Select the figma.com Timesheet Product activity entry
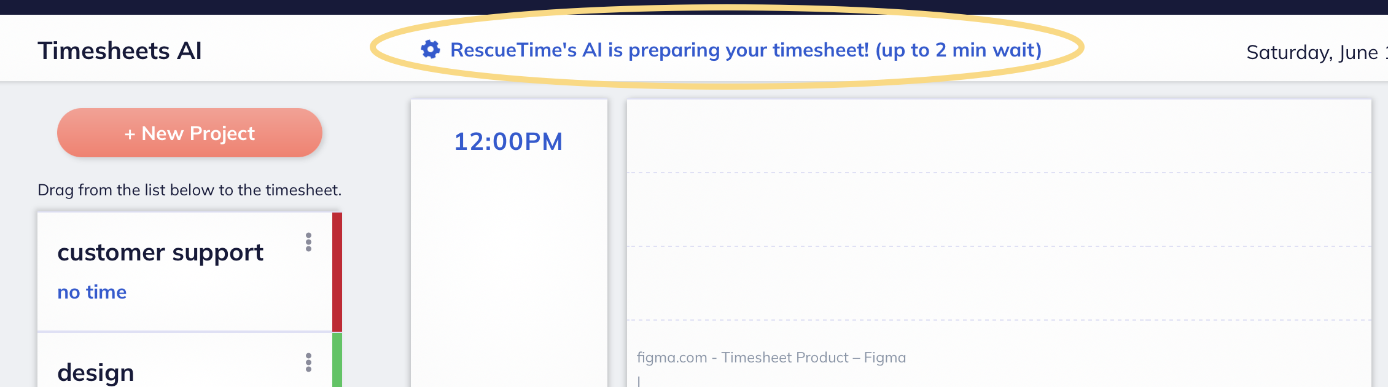The height and width of the screenshot is (387, 1388). (771, 358)
